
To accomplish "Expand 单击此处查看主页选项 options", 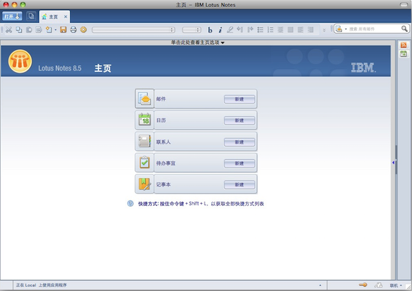I will pos(198,43).
